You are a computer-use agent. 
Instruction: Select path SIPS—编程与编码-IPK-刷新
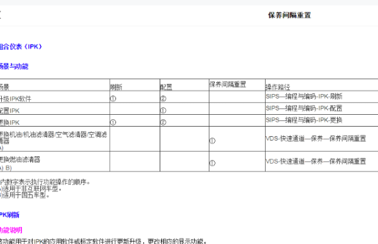(x=304, y=97)
